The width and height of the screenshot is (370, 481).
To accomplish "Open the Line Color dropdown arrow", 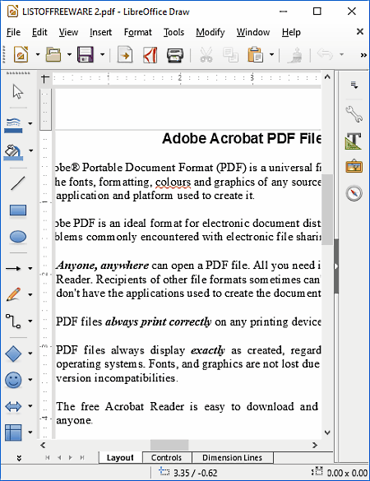I will [x=30, y=123].
